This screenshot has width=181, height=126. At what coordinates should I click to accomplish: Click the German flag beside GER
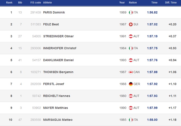pyautogui.click(x=131, y=84)
